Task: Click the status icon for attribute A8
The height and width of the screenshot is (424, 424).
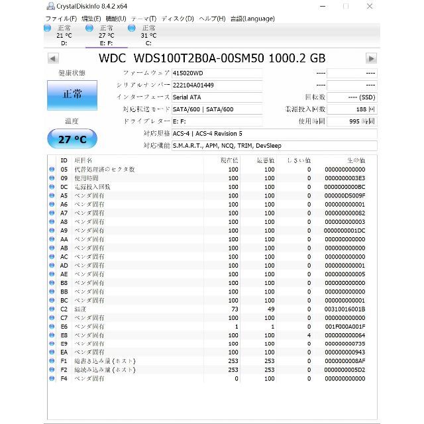Action: tap(52, 222)
